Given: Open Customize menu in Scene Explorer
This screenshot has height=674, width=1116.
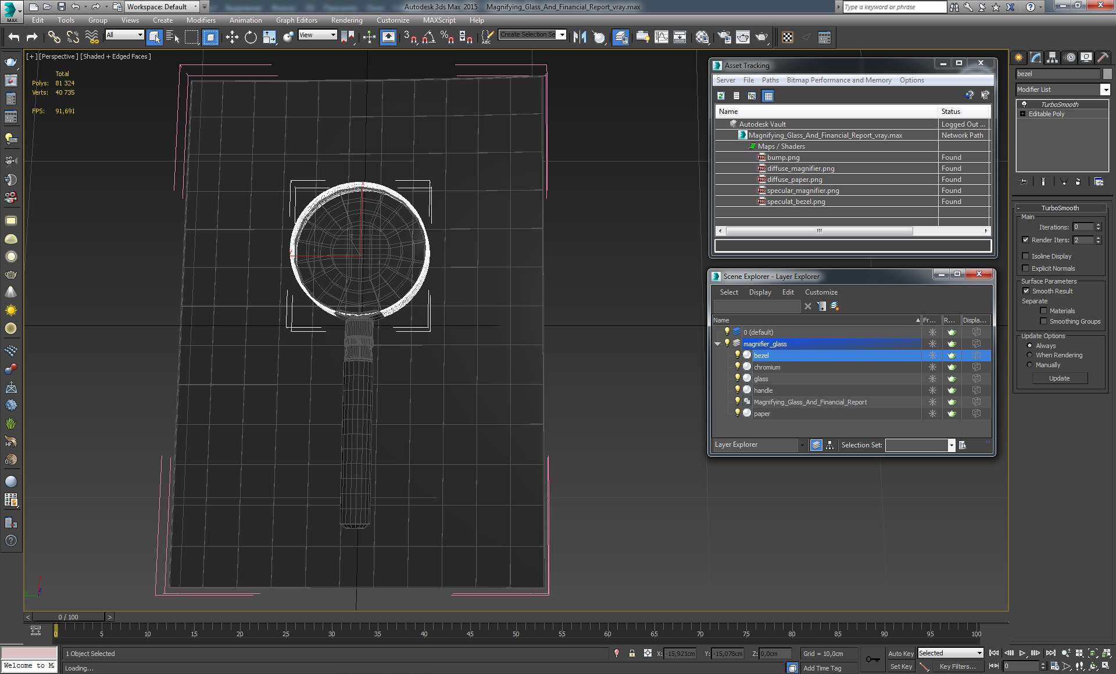Looking at the screenshot, I should [821, 292].
